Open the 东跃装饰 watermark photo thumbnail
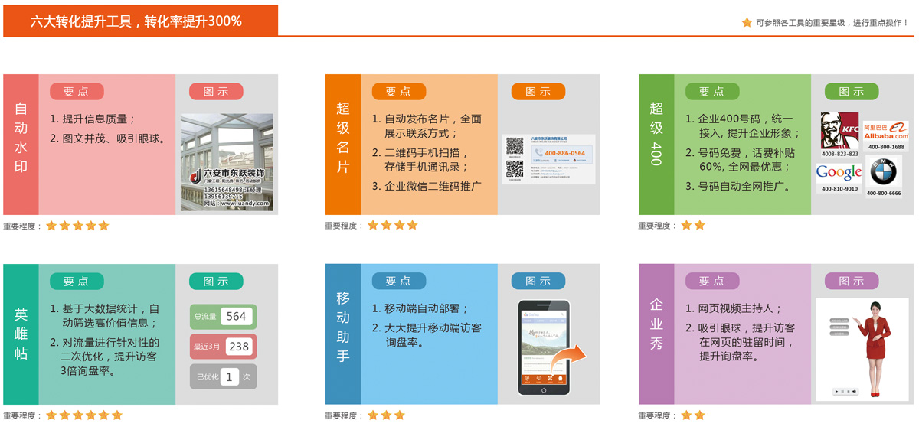Viewport: 919px width, 443px height. [227, 163]
